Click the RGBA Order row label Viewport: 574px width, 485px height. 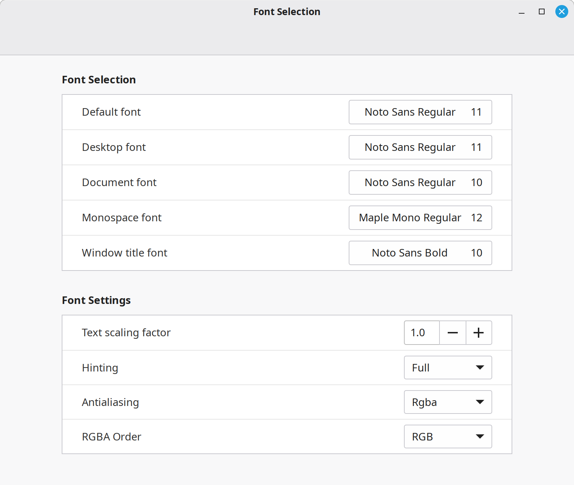point(112,437)
